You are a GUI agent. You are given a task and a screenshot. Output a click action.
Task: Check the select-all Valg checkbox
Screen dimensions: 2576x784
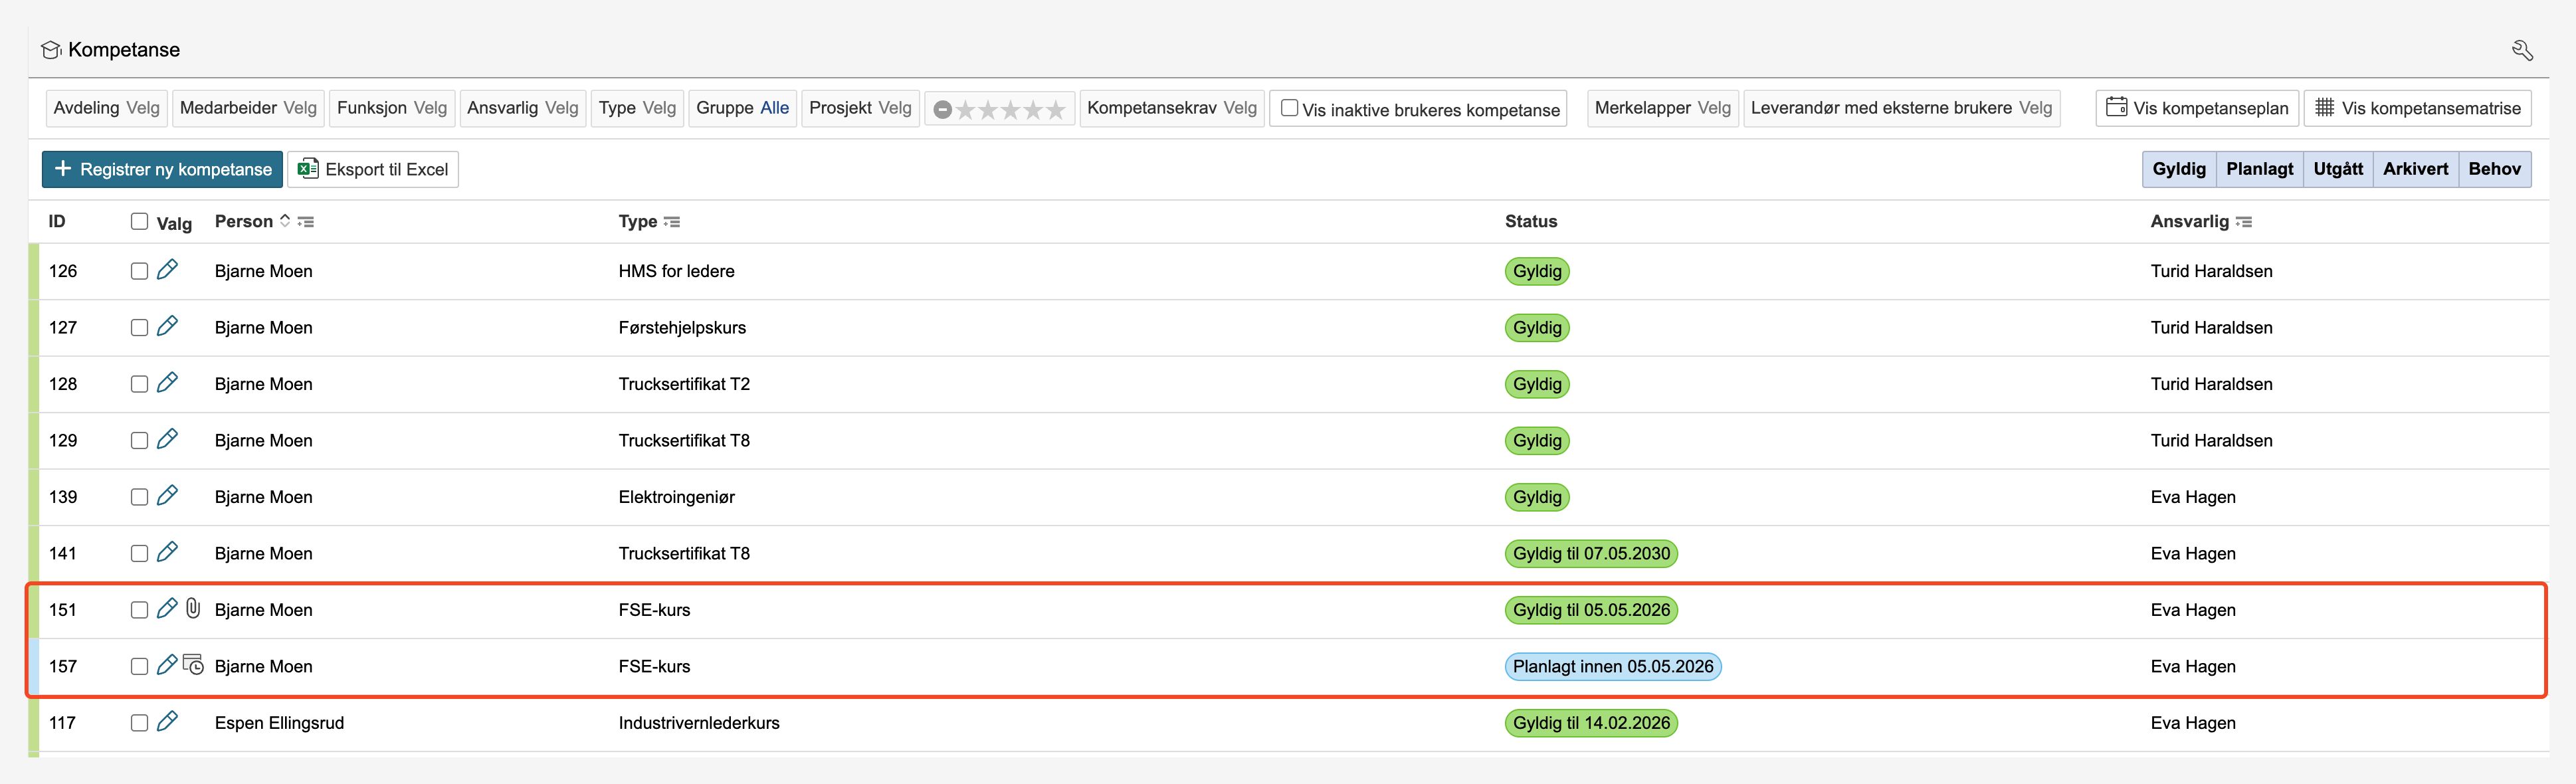(139, 221)
